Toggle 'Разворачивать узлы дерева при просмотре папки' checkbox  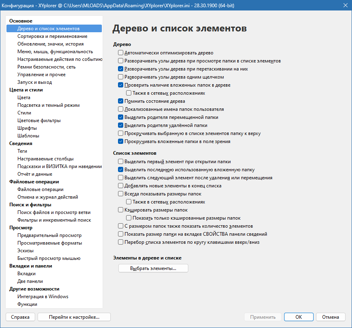[x=120, y=61]
